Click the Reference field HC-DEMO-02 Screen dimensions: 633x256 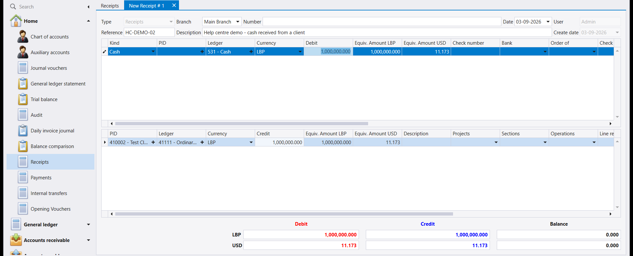(149, 33)
